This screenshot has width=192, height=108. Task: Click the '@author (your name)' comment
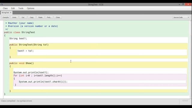[x=19, y=23]
